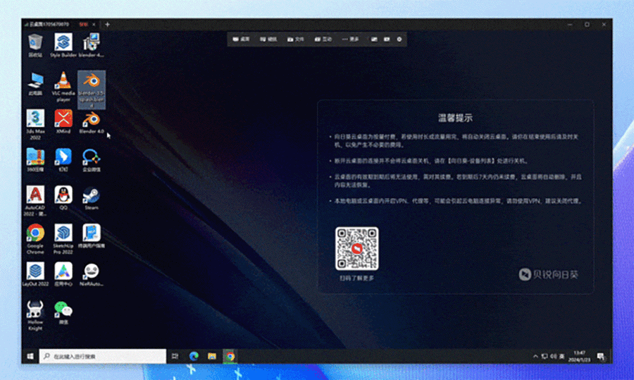This screenshot has height=380, width=634.
Task: Launch Style Builder from the desktop
Action: 63,45
